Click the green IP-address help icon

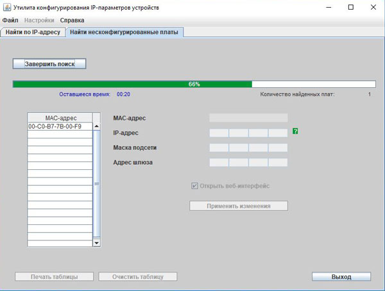click(x=295, y=131)
